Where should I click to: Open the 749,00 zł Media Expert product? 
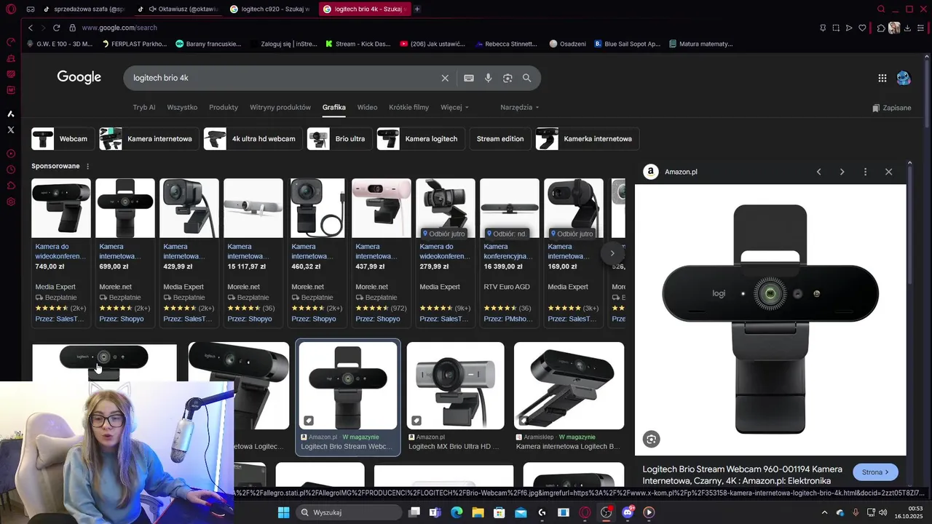(61, 252)
